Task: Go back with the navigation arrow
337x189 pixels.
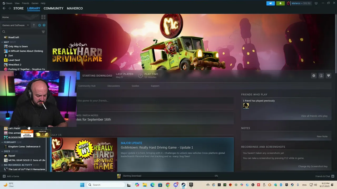Action: pos(4,8)
